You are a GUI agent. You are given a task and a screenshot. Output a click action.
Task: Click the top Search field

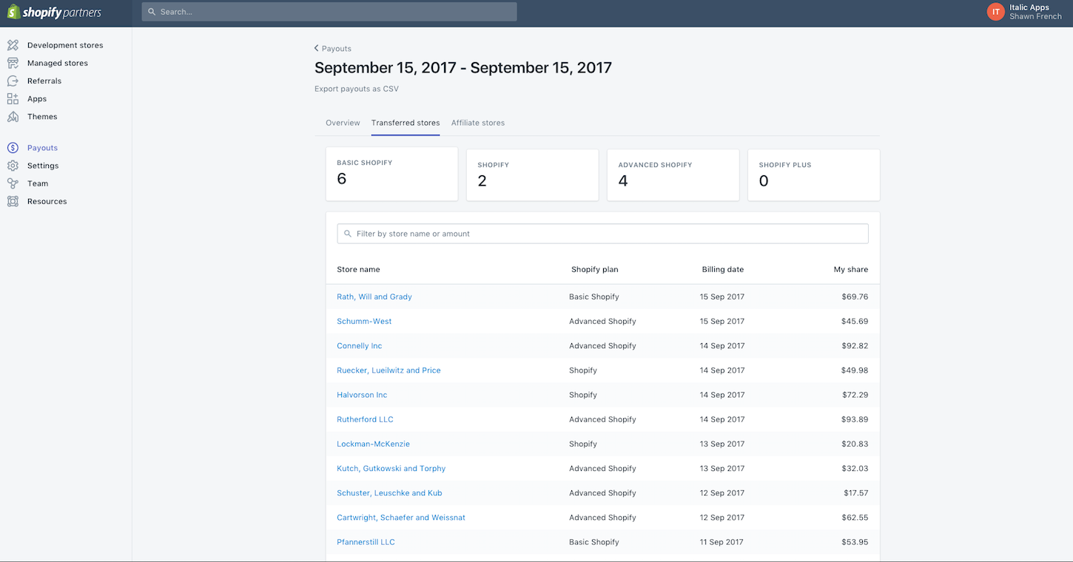(x=329, y=12)
